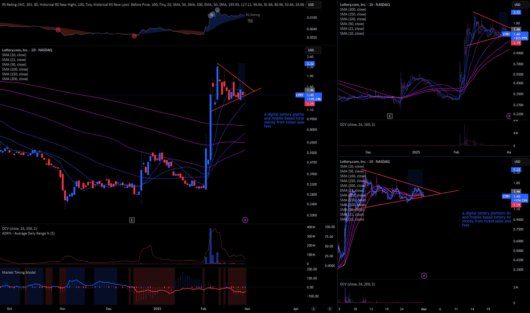The width and height of the screenshot is (530, 313).
Task: Click SMA (100, close) legend in the 1h chart
Action: (x=353, y=19)
